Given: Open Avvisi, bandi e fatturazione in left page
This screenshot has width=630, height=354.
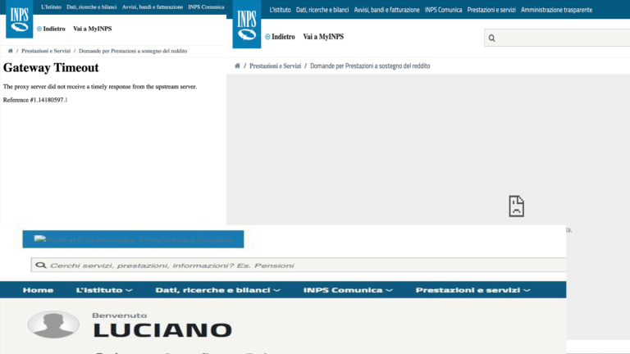Looking at the screenshot, I should click(x=153, y=7).
